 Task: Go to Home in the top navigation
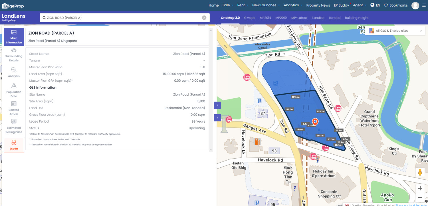coord(214,5)
